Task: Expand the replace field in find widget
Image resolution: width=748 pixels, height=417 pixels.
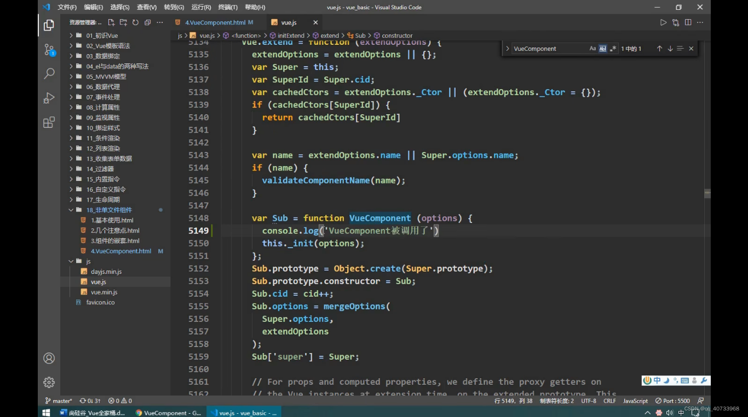Action: click(507, 49)
